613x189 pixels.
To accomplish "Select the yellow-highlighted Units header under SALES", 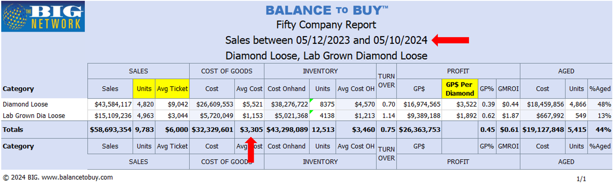I will (144, 89).
